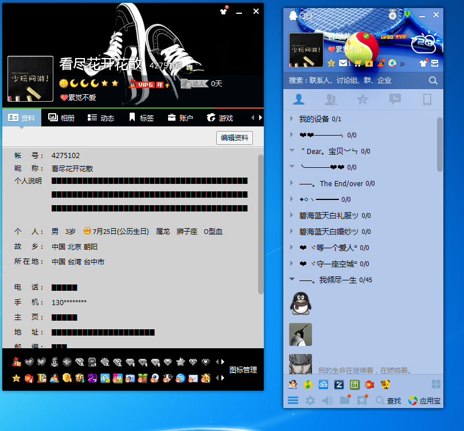
Task: Open system settings gear in QQ panel
Action: click(310, 401)
